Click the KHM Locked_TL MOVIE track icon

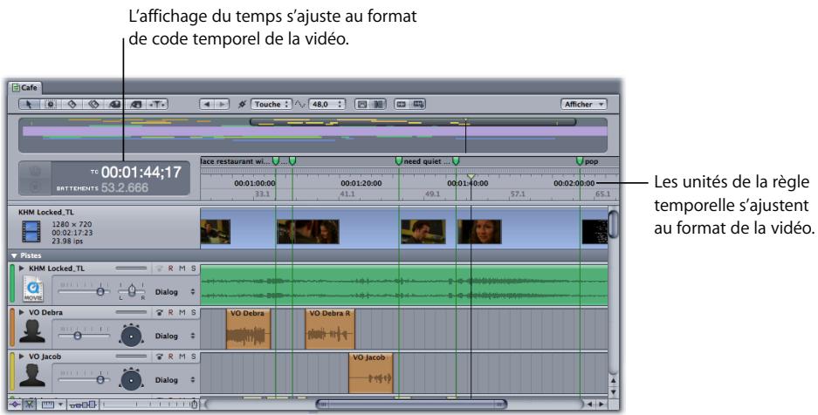click(x=33, y=289)
